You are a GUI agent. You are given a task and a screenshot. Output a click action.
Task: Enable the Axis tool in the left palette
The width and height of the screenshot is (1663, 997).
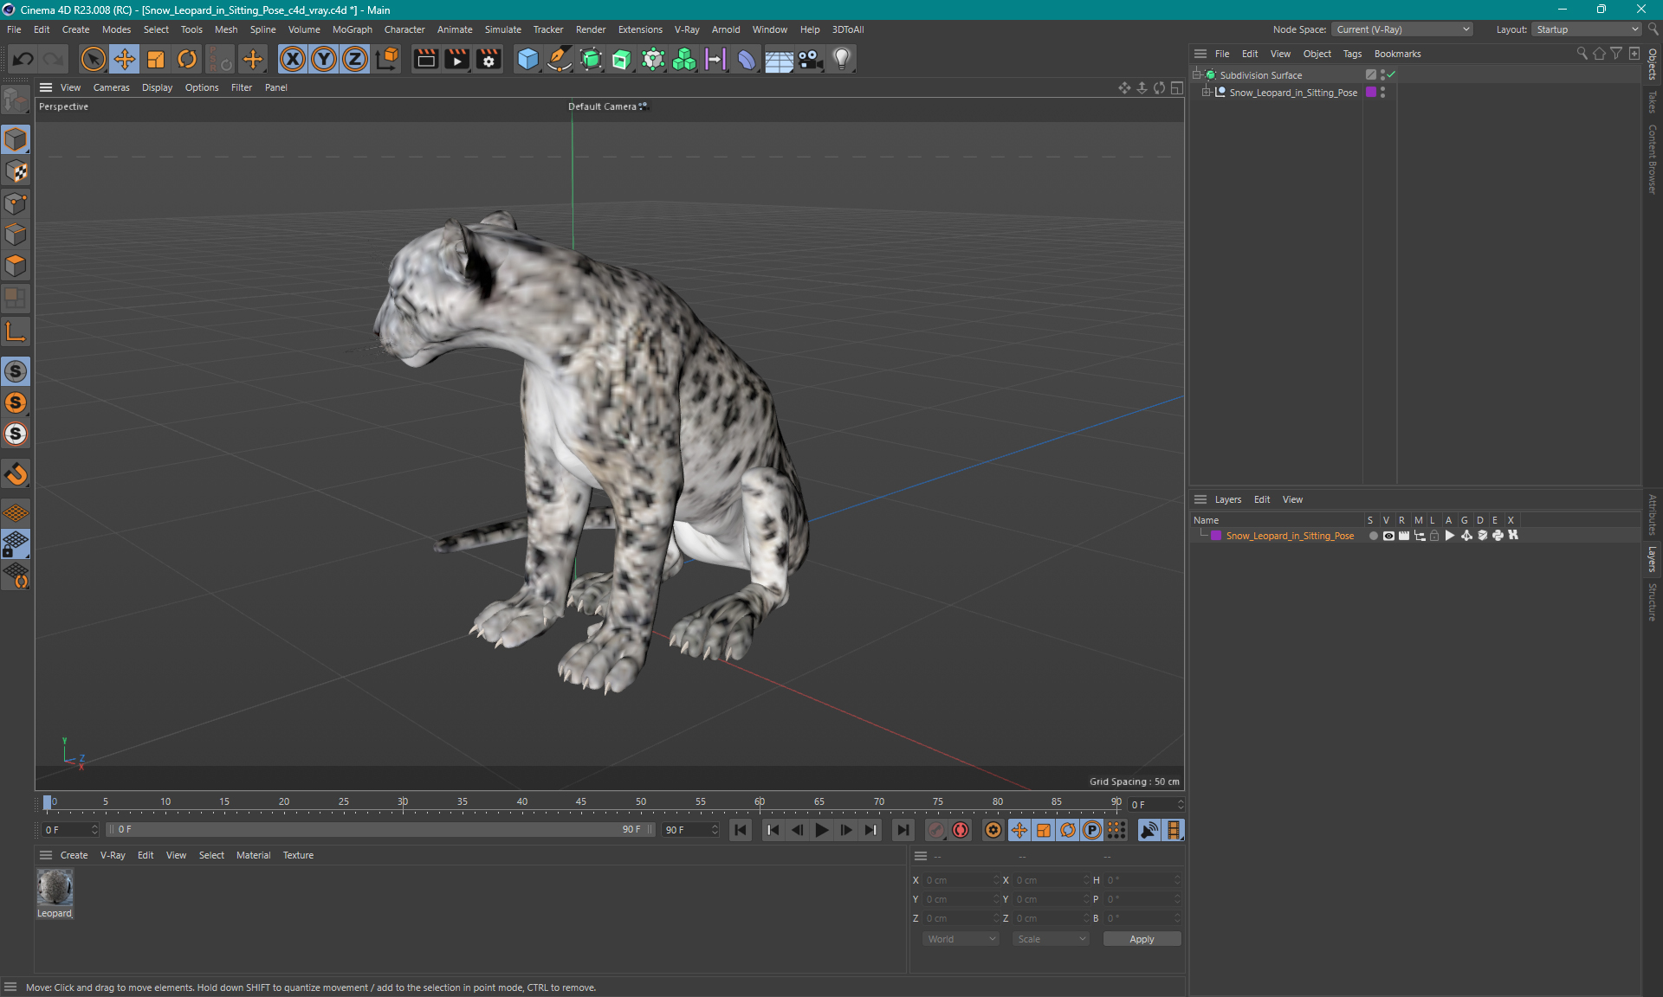coord(16,332)
